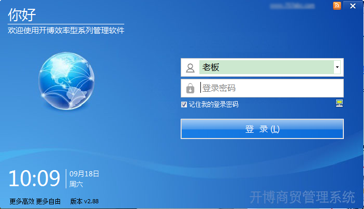Click the user avatar icon
Screen dimensions: 364x209
coord(190,67)
